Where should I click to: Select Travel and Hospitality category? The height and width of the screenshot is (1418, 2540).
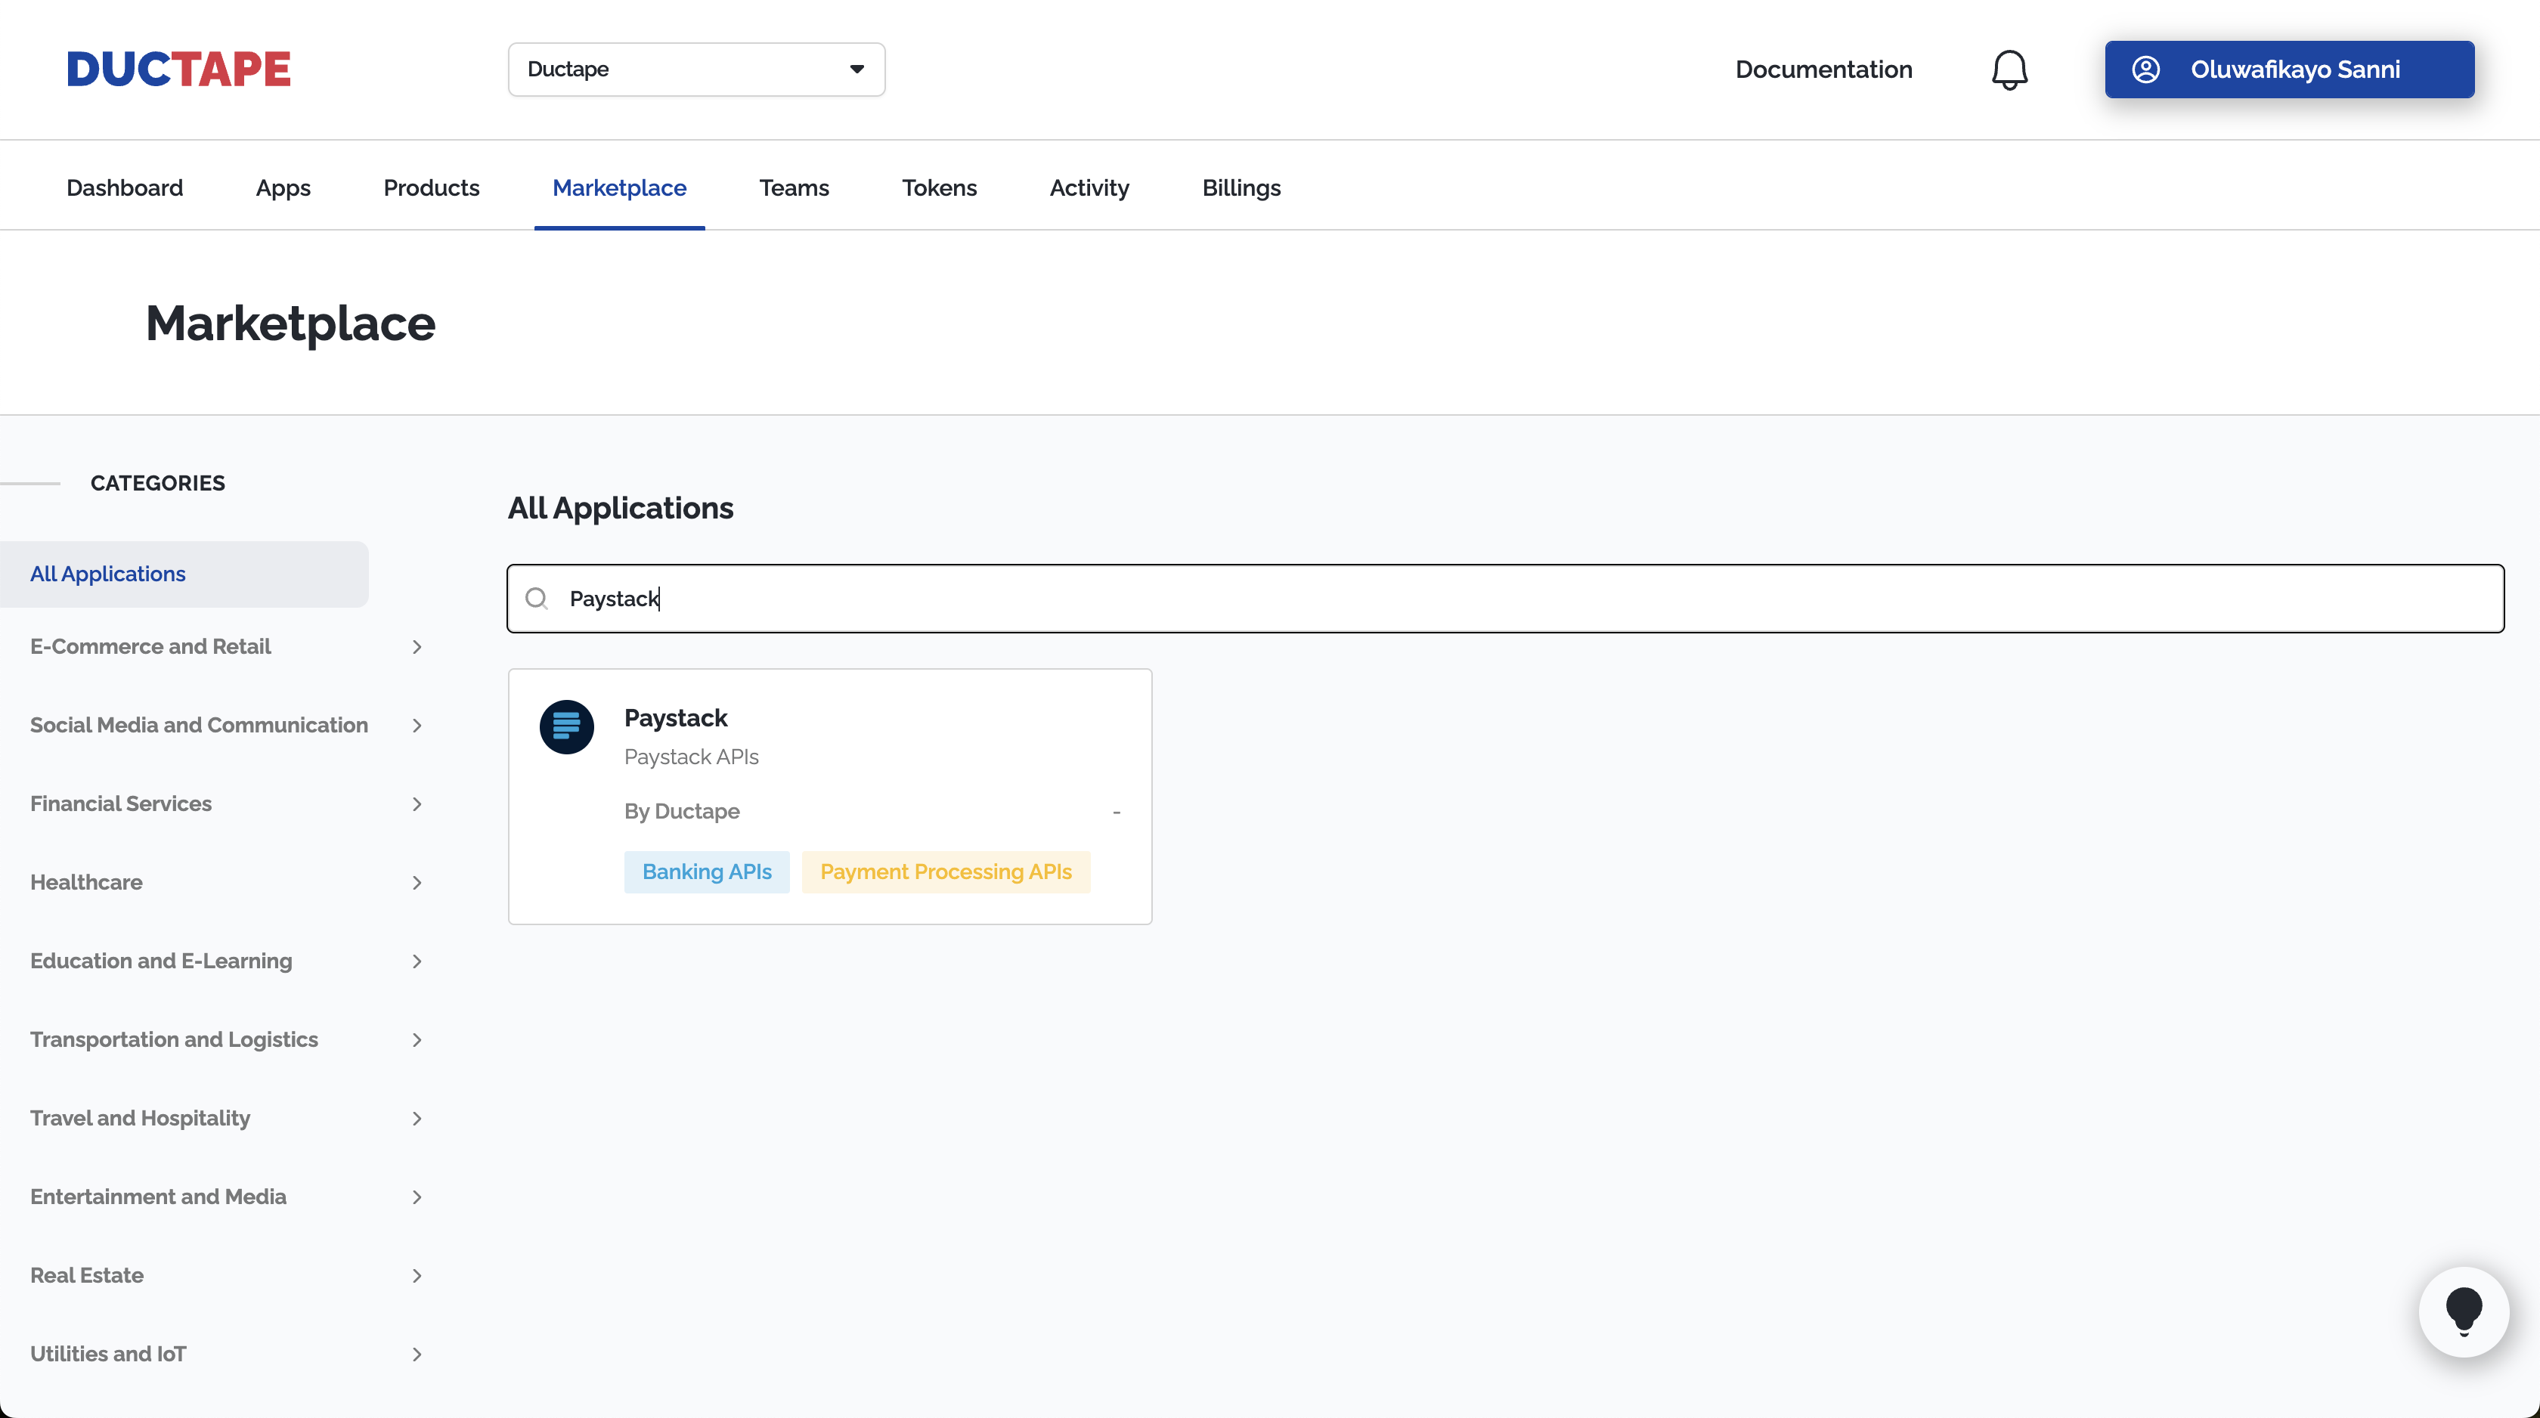pos(140,1118)
